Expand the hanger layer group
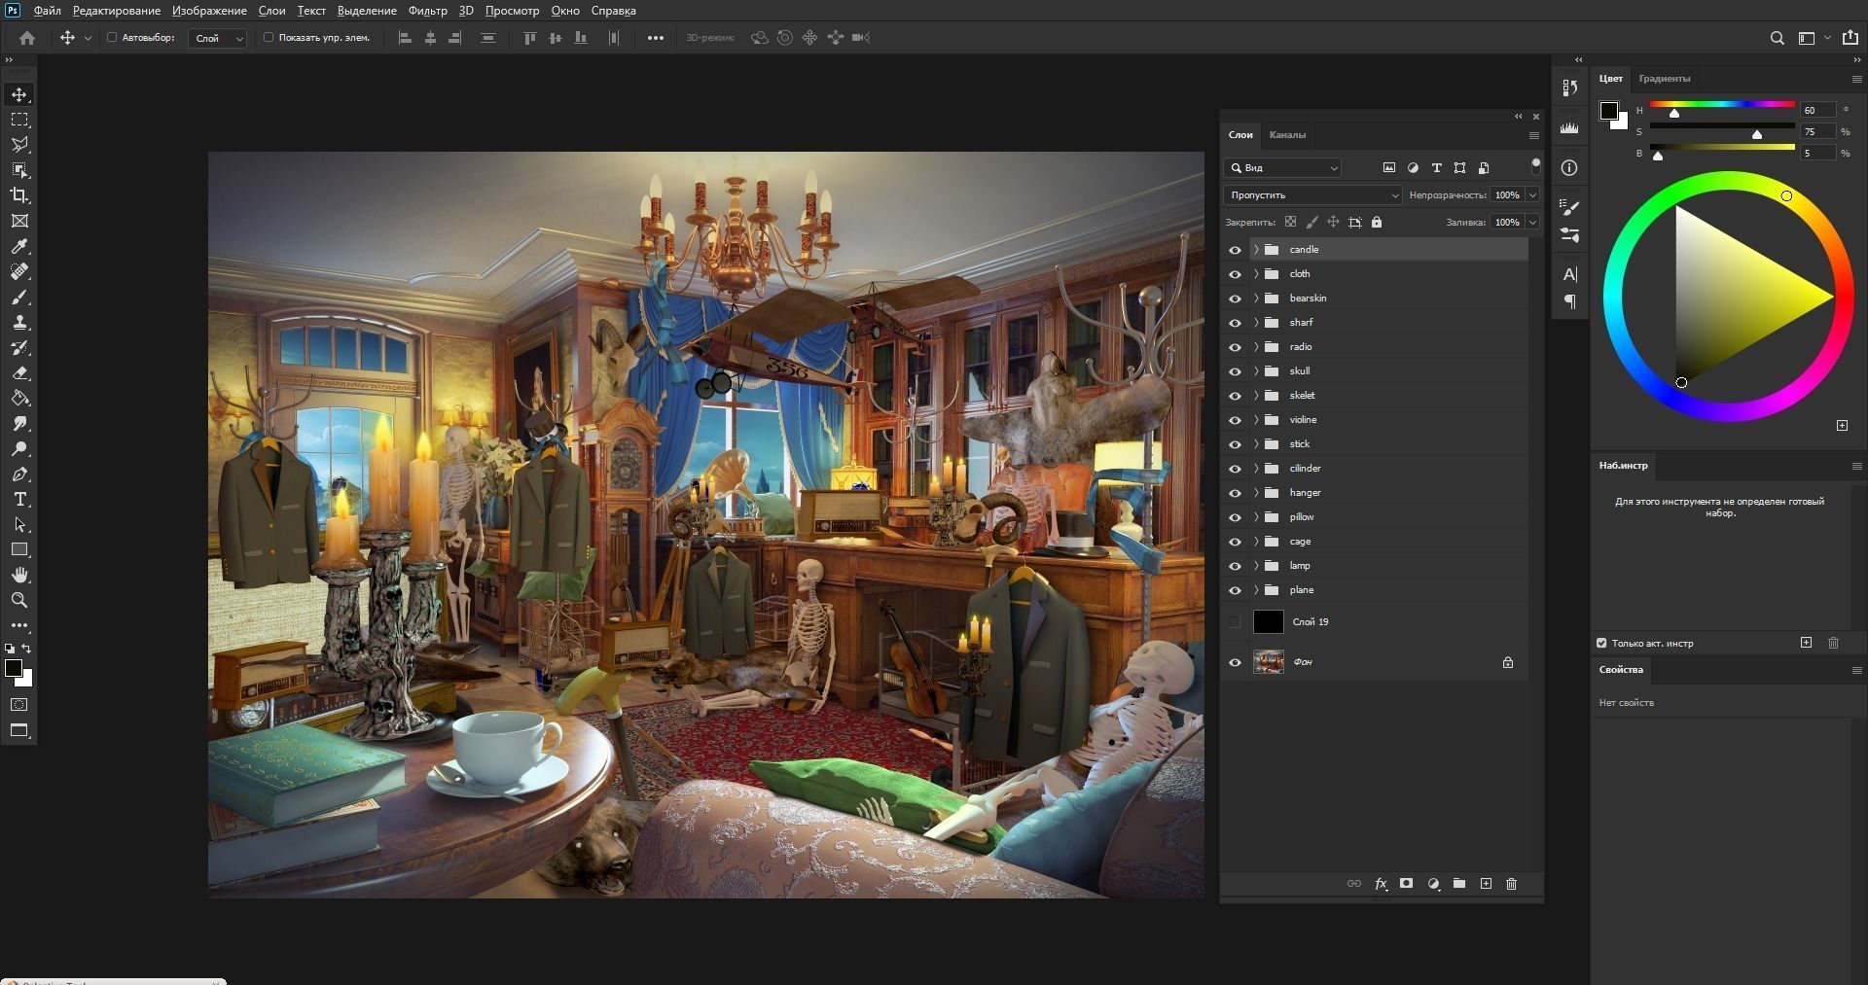 click(1256, 493)
